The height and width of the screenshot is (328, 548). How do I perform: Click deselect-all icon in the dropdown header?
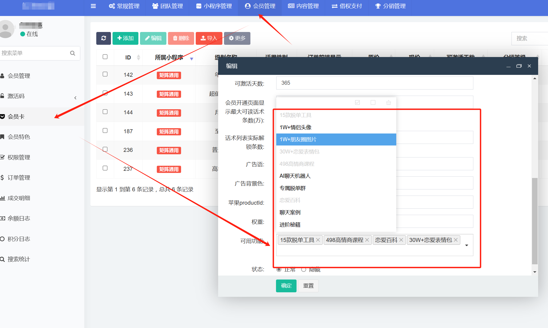(x=373, y=103)
